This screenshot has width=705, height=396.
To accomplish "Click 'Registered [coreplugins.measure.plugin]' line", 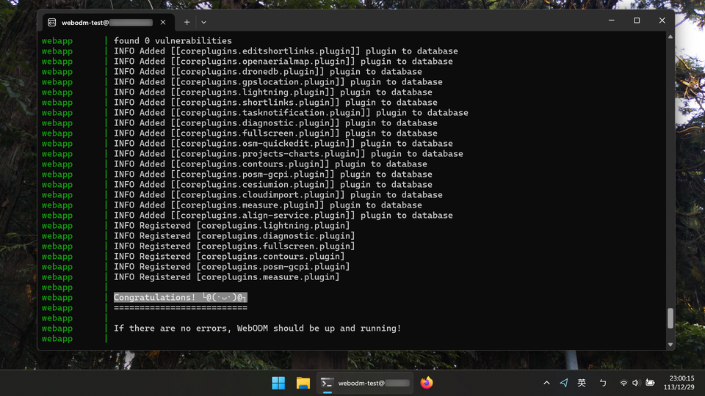I will (x=227, y=277).
